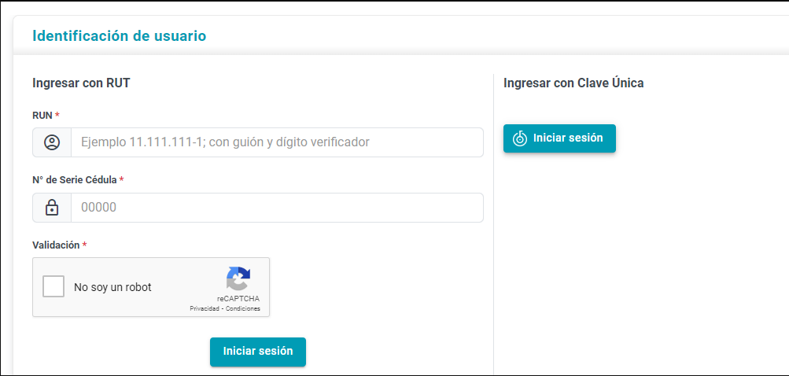The width and height of the screenshot is (789, 376).
Task: Click the reCAPTCHA logo icon
Action: pos(238,279)
